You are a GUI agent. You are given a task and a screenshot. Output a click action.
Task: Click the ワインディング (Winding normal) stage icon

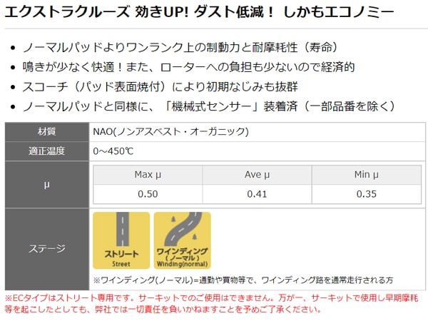[x=181, y=240]
